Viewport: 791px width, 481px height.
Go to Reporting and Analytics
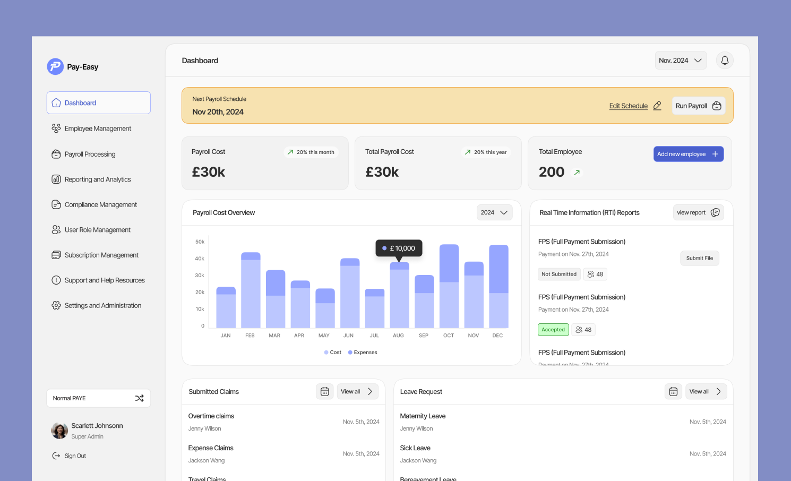[x=98, y=179]
